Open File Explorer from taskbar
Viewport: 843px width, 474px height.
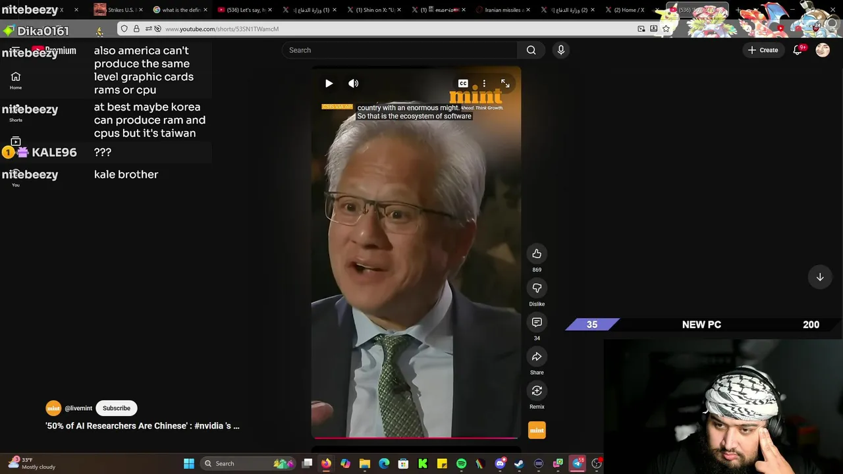pos(365,463)
